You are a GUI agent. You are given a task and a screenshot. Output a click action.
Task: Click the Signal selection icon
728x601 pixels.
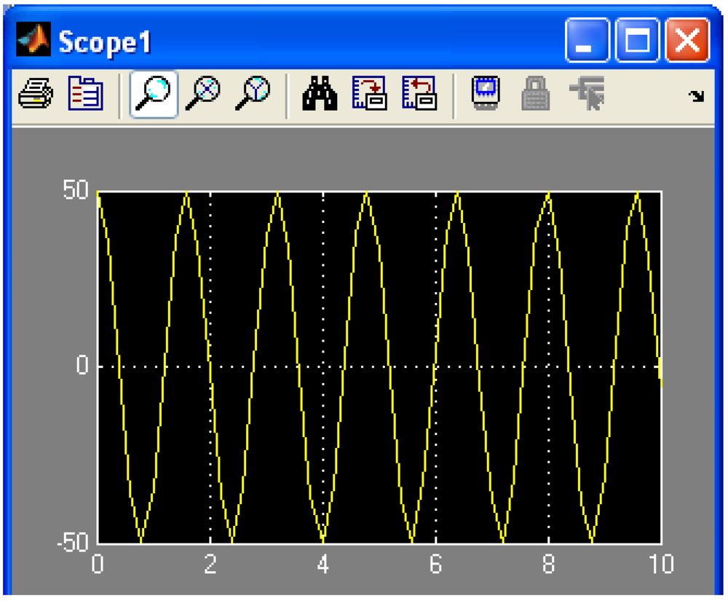pos(587,94)
